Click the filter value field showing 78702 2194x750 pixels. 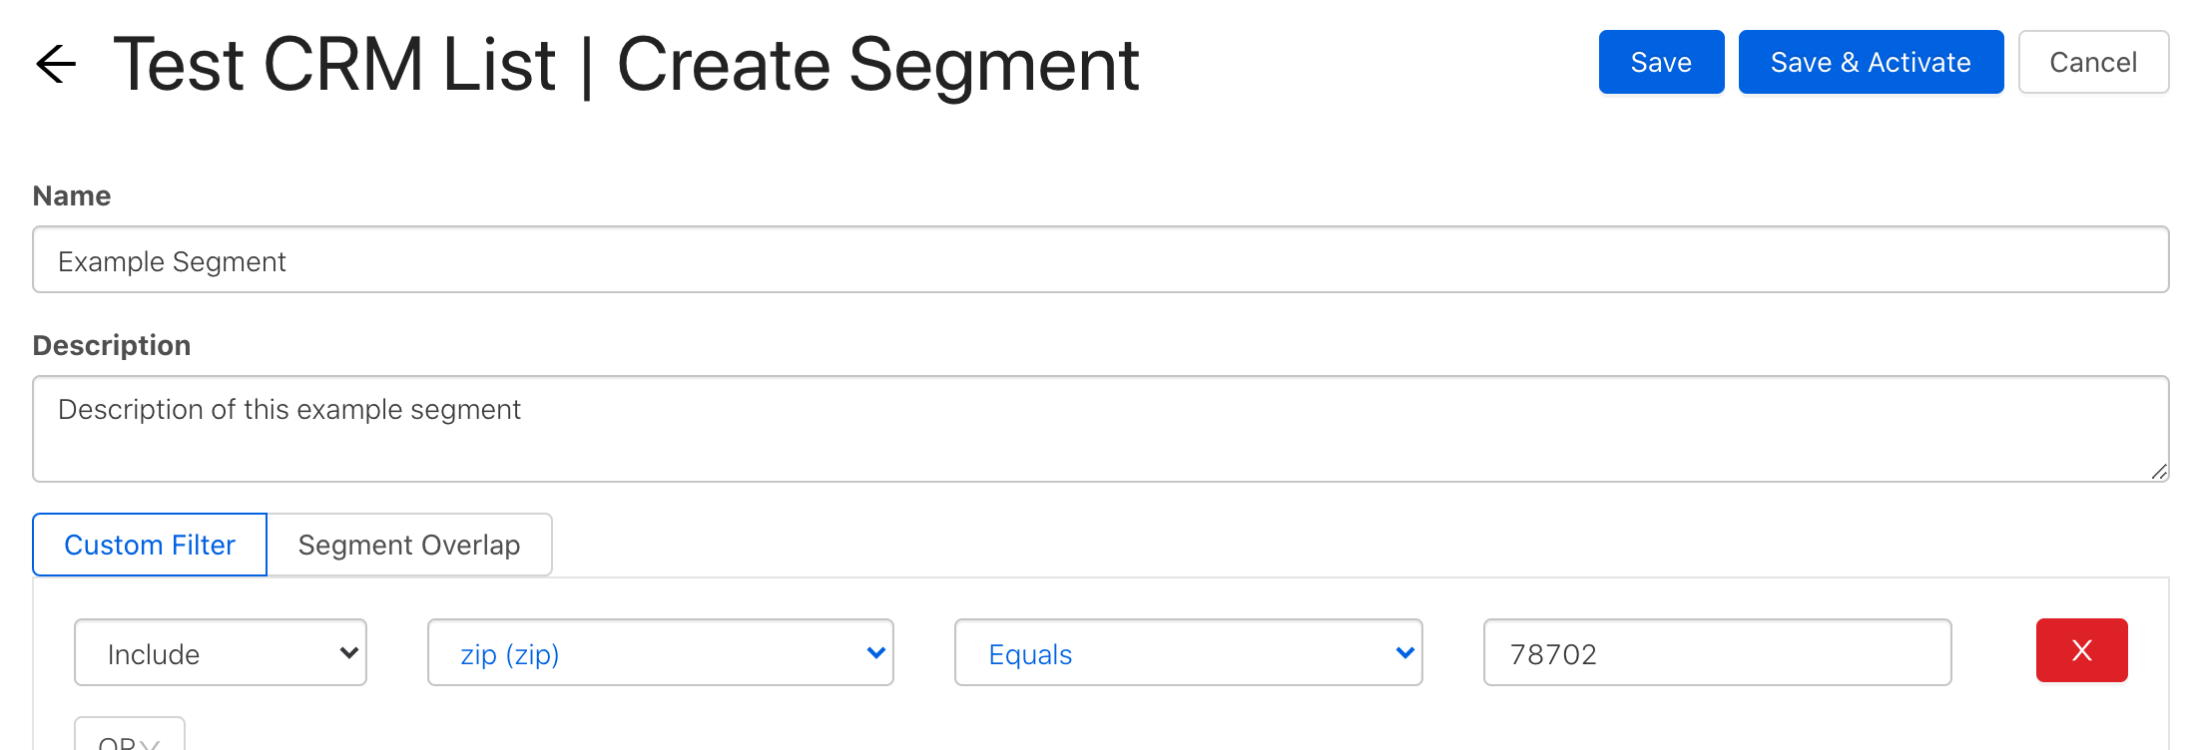[x=1717, y=653]
